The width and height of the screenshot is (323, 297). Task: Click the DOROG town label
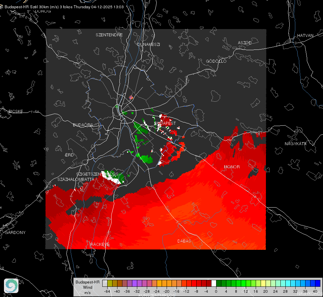point(43,11)
